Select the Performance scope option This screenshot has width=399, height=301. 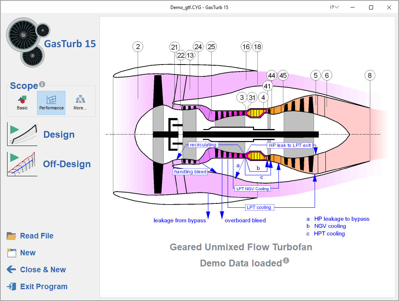[51, 102]
